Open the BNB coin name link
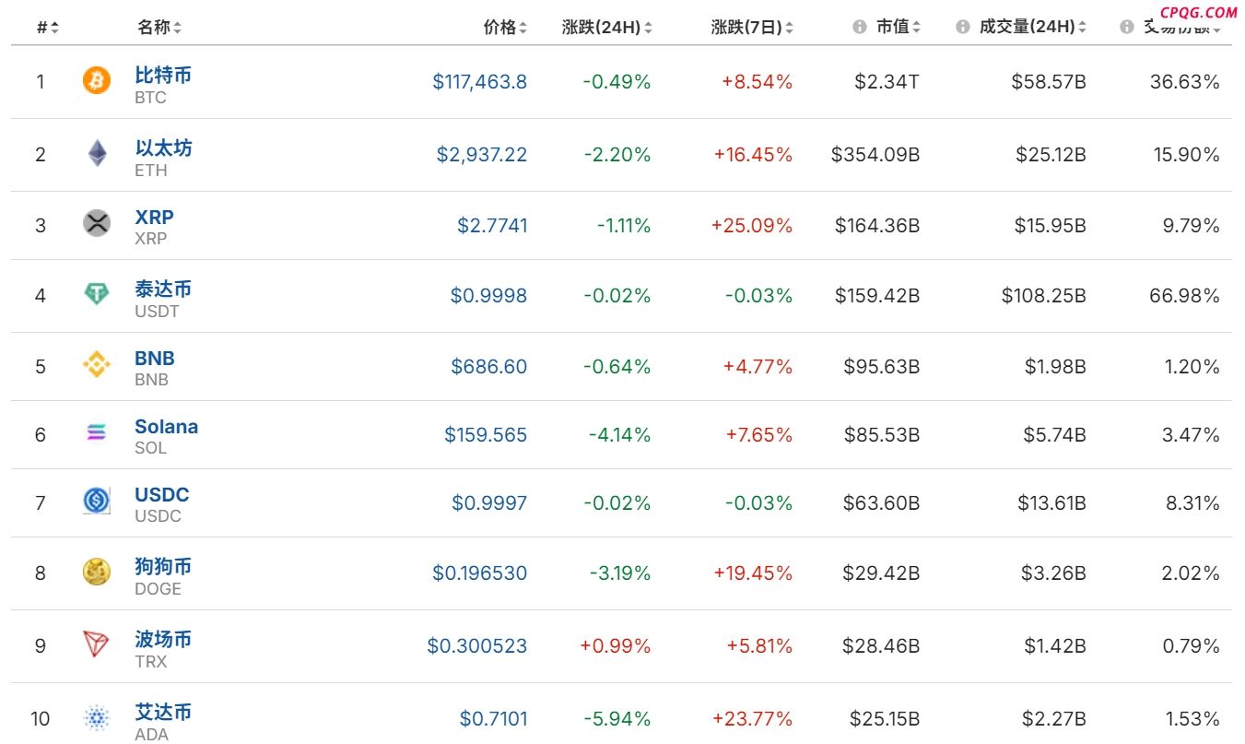The height and width of the screenshot is (744, 1245). point(155,358)
